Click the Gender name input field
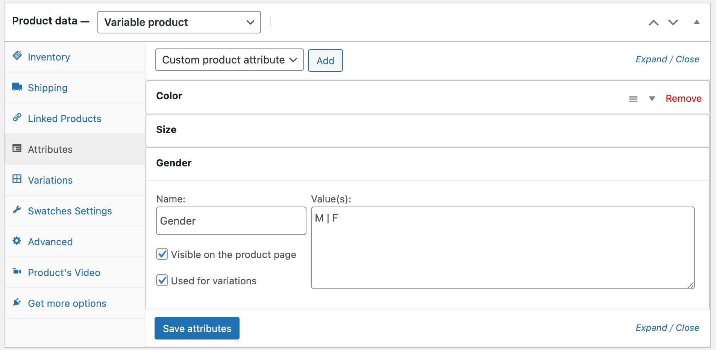Screen dimensions: 716x350 [x=231, y=221]
